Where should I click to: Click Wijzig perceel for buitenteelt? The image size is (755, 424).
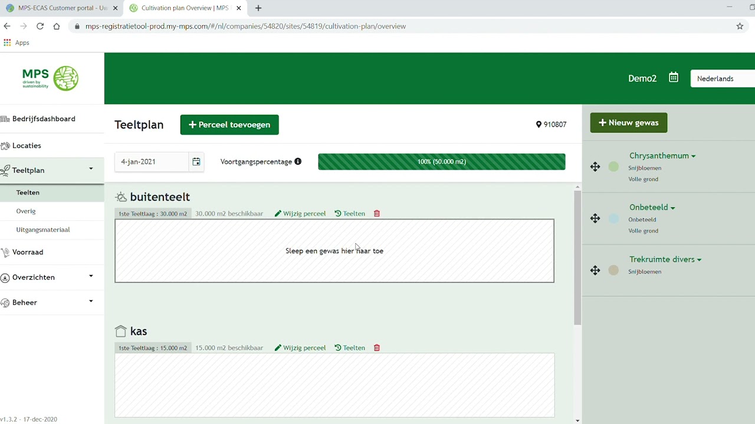(x=300, y=214)
